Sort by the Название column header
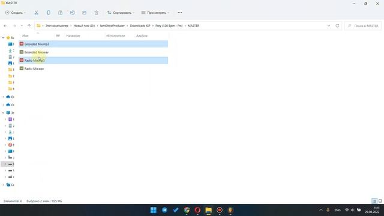This screenshot has height=216, width=384. point(73,36)
